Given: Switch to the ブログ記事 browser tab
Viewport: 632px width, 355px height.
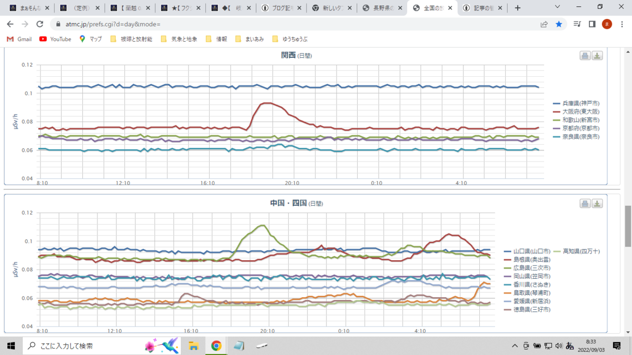Looking at the screenshot, I should point(281,8).
